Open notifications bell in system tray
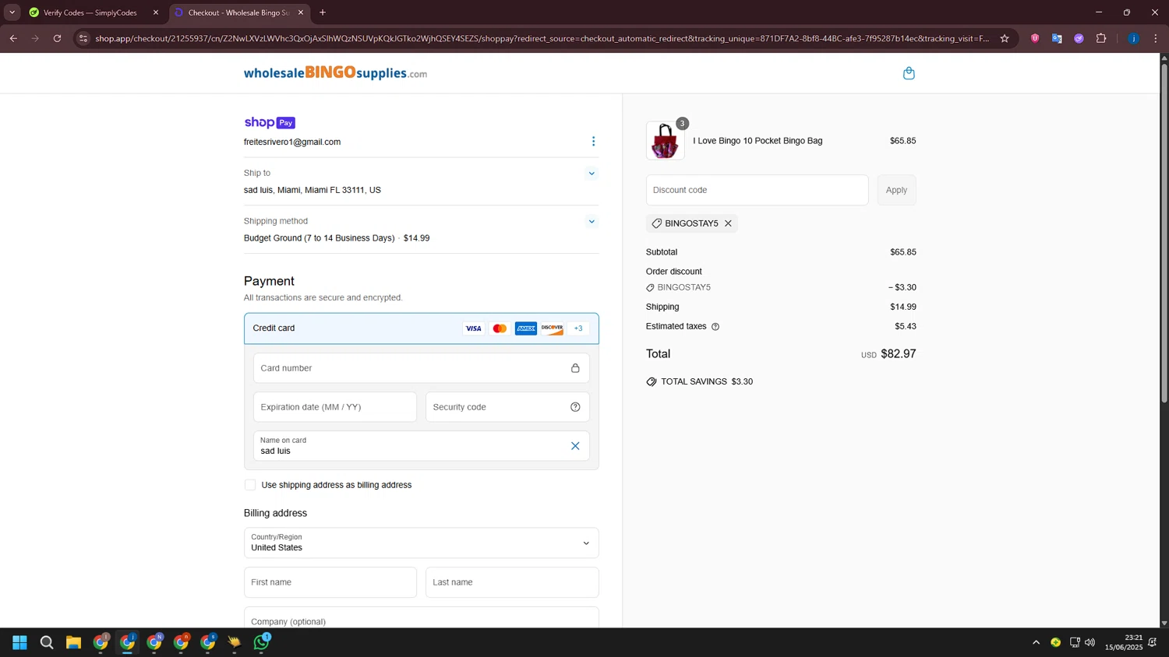Image resolution: width=1169 pixels, height=657 pixels. tap(1153, 642)
